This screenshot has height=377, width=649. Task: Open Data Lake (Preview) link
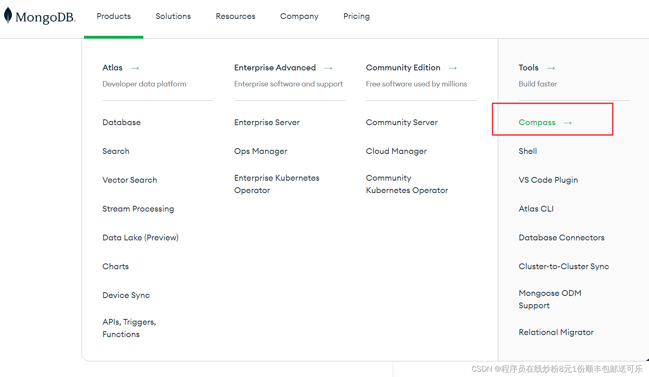pos(140,237)
